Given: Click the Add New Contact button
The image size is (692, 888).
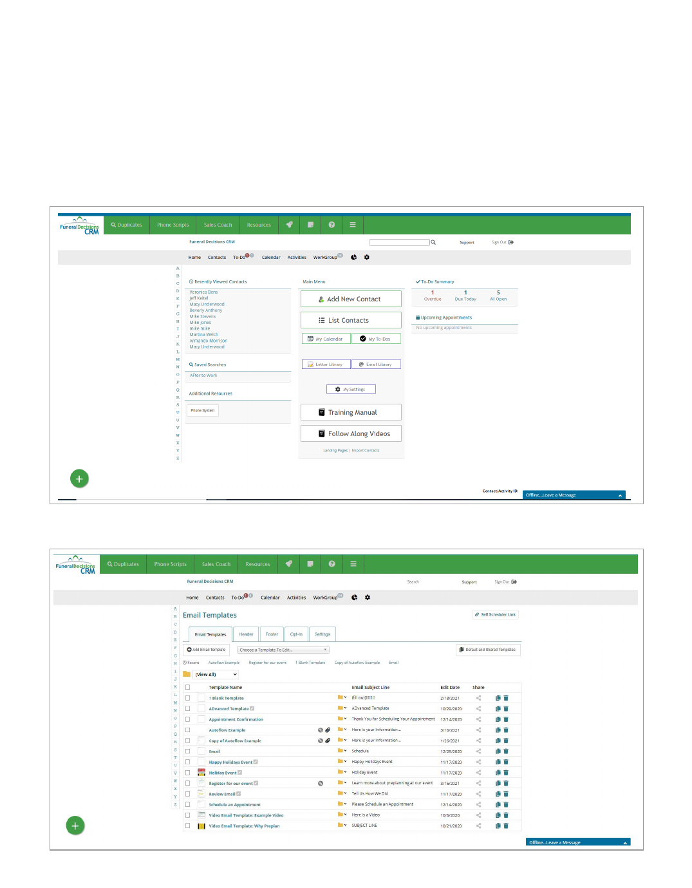Looking at the screenshot, I should click(x=351, y=299).
